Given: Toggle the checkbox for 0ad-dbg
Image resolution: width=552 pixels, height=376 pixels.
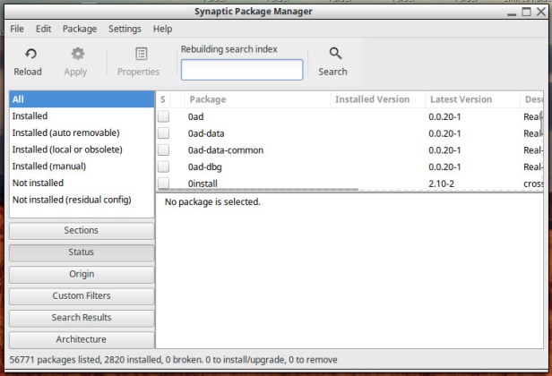Looking at the screenshot, I should (x=164, y=167).
